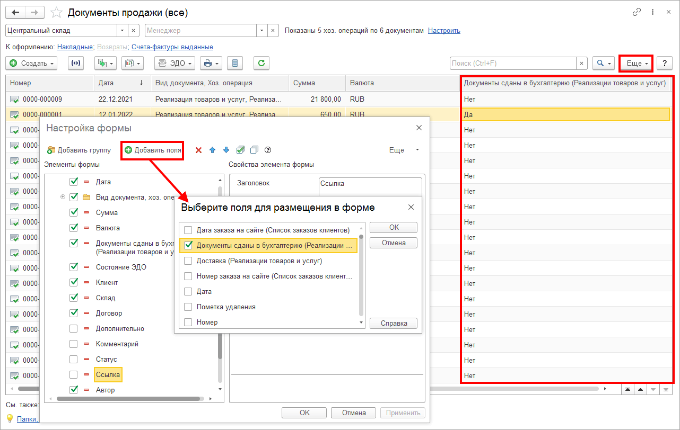Image resolution: width=680 pixels, height=430 pixels.
Task: Click the Добавить группу folder button
Action: tap(79, 150)
